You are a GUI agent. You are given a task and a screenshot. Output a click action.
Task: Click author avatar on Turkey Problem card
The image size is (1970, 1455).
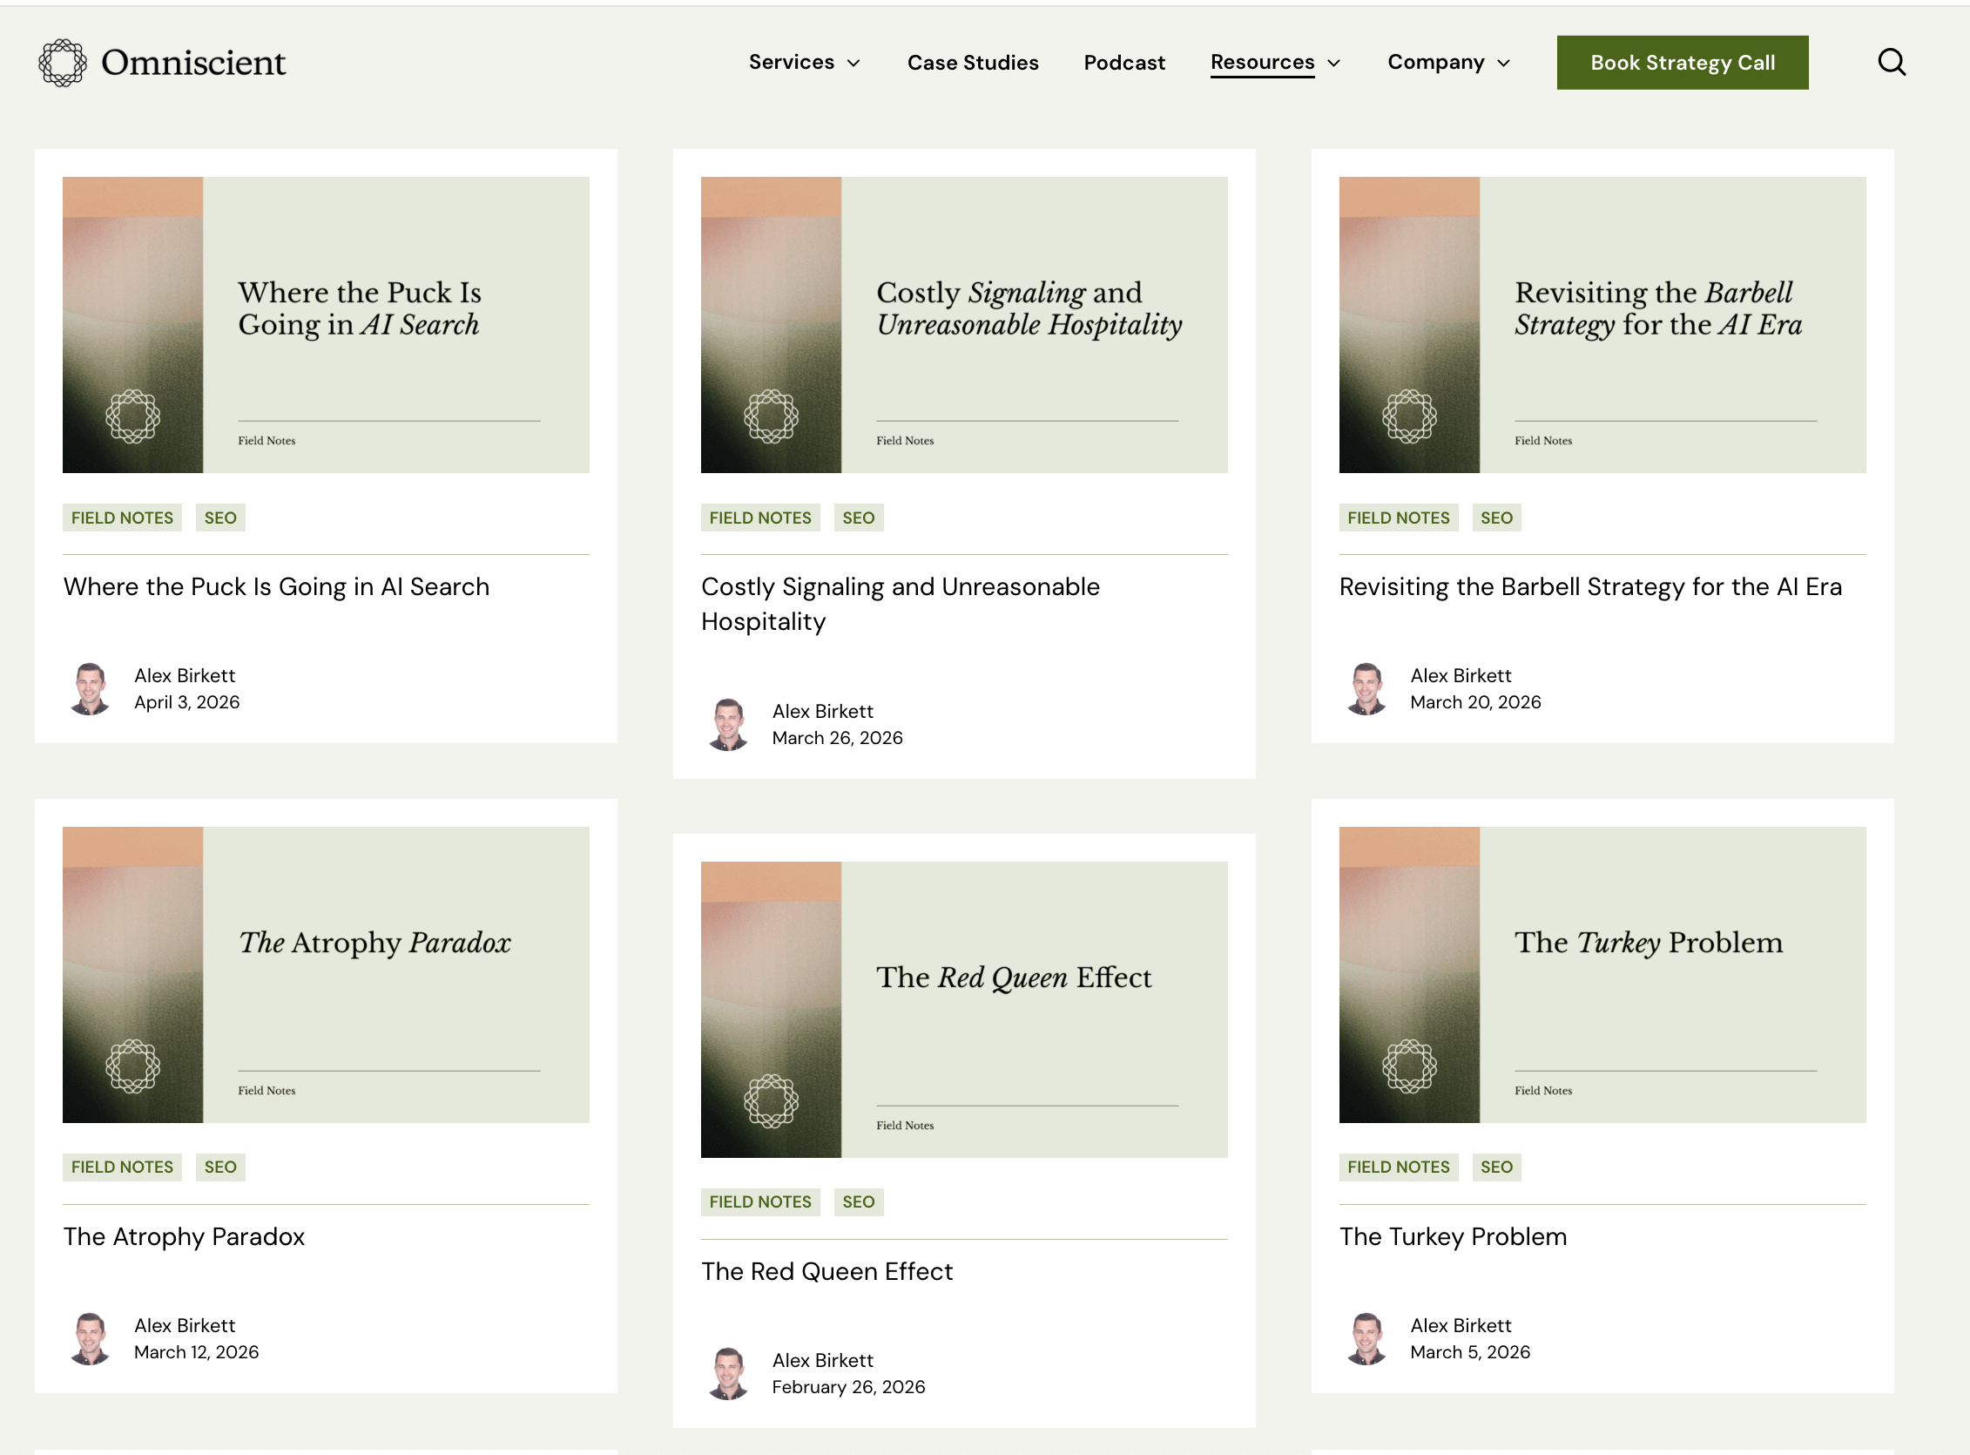coord(1366,1339)
